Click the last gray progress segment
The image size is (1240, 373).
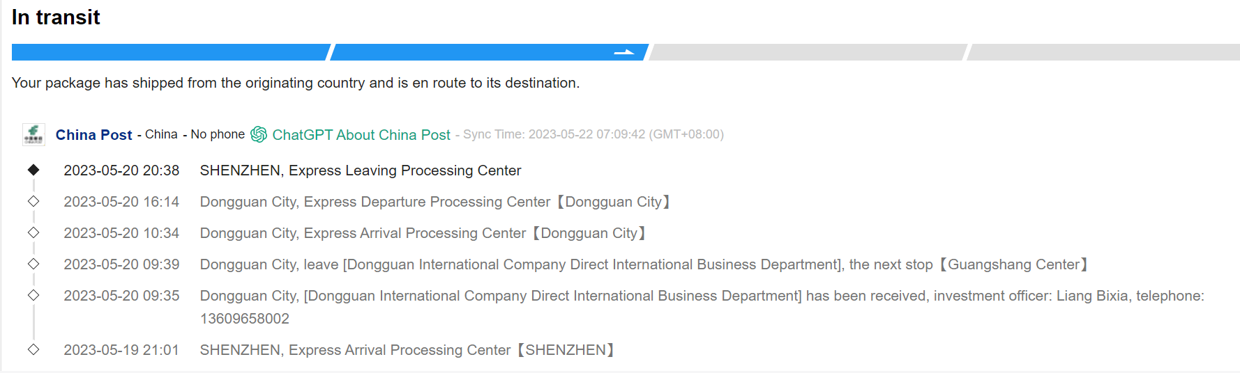point(1103,52)
